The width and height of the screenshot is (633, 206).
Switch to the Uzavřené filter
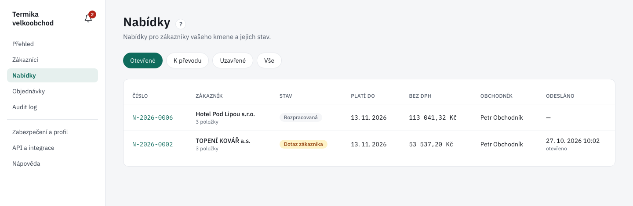pos(233,60)
